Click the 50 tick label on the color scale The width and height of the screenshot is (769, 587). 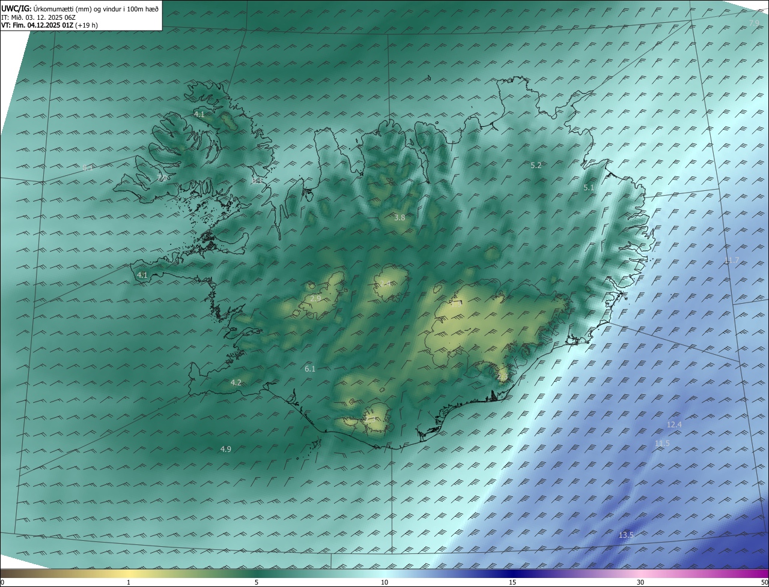pyautogui.click(x=764, y=582)
